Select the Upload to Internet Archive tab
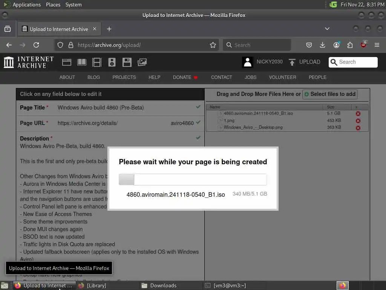This screenshot has width=386, height=290. [59, 29]
